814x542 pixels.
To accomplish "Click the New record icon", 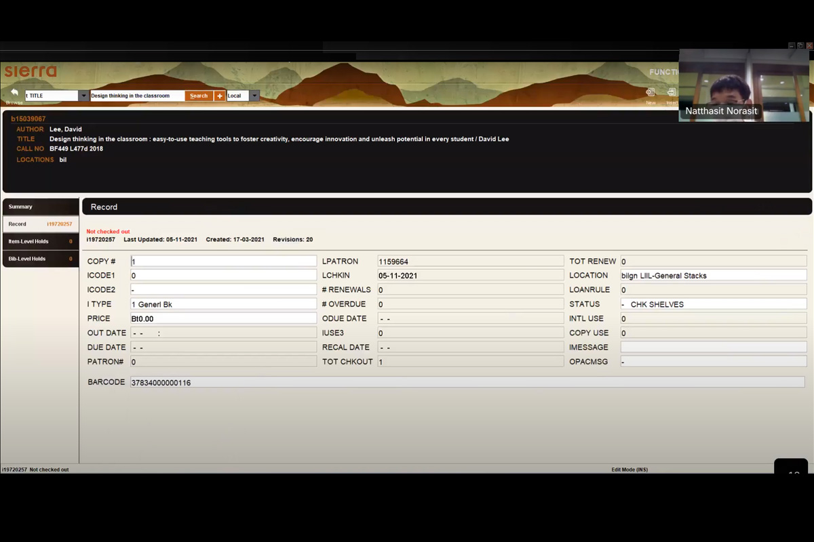I will (651, 93).
